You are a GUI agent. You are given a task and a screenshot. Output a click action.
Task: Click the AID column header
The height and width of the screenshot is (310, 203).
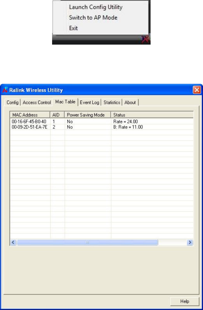pyautogui.click(x=57, y=115)
